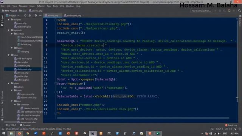242x136 pixels.
Task: Click the PHP Project breadcrumb
Action: 9,11
